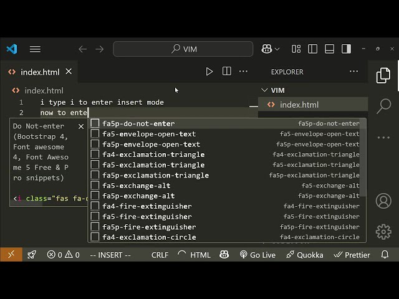Open the hamburger application menu
This screenshot has height=299, width=399.
pyautogui.click(x=35, y=49)
